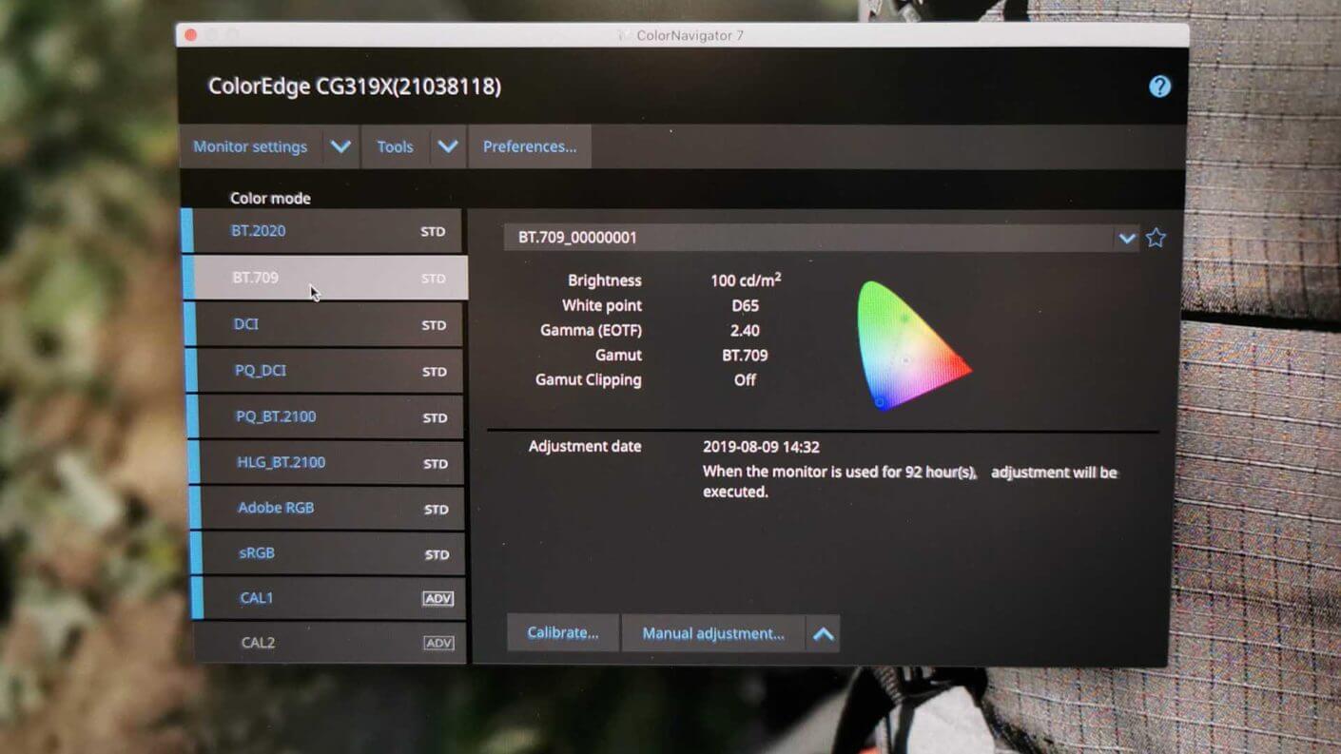Click the ADV badge on CAL1
The height and width of the screenshot is (754, 1341).
click(x=437, y=599)
